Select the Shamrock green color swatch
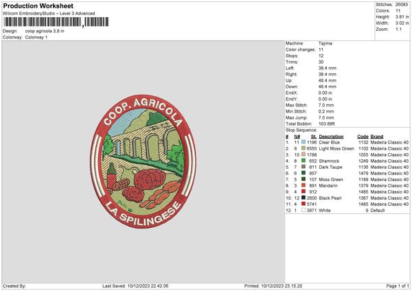412x291 pixels. pos(304,161)
